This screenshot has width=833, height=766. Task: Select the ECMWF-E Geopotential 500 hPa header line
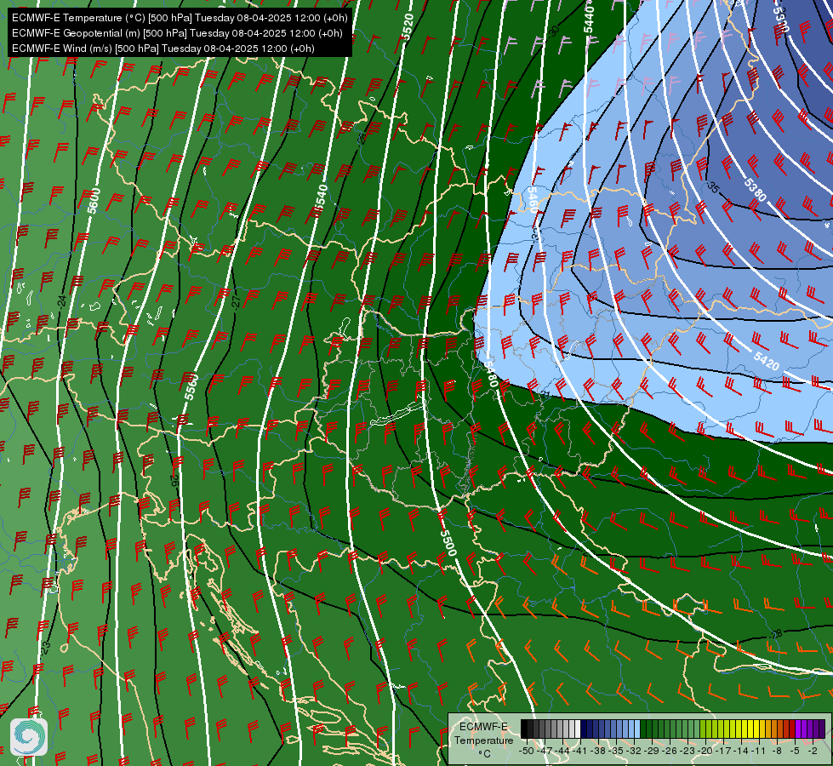(177, 33)
